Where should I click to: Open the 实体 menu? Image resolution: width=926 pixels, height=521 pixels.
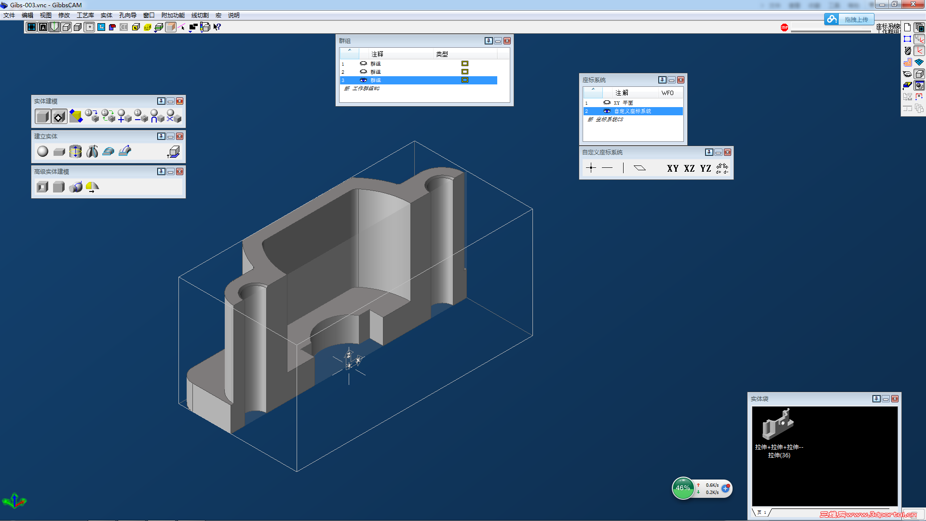(107, 15)
